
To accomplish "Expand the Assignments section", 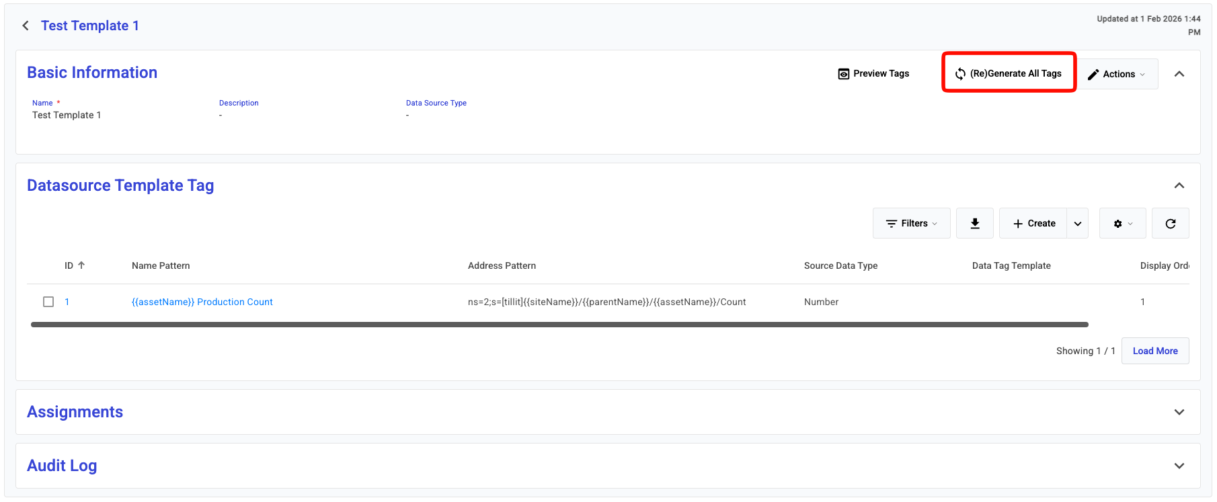I will (1179, 412).
